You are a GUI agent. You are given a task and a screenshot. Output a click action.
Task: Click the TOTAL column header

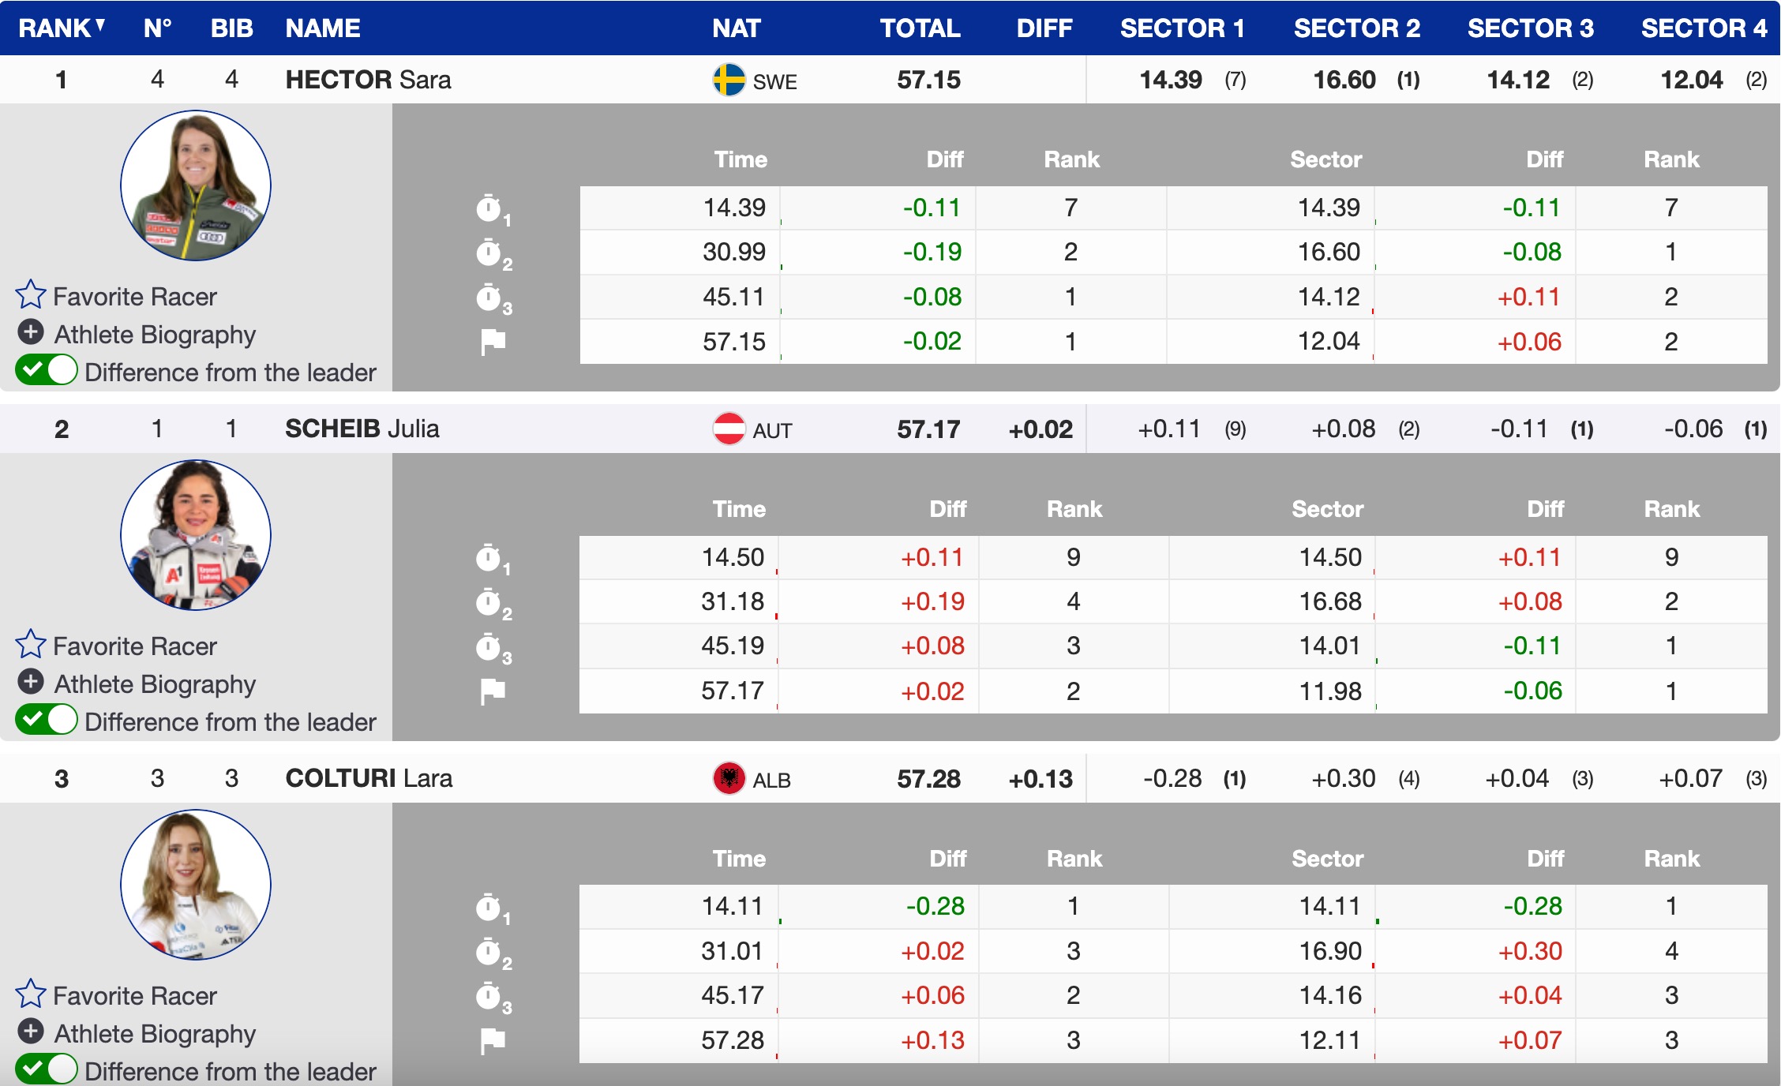click(920, 28)
